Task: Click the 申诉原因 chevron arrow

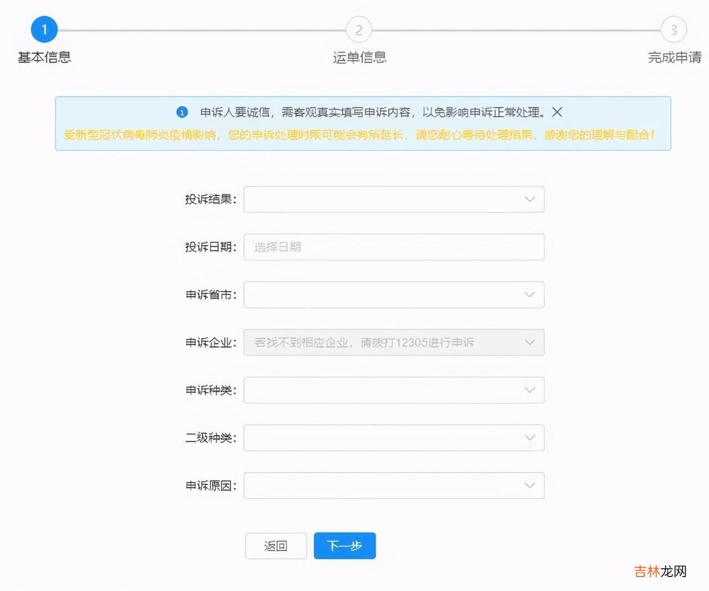Action: (x=530, y=485)
